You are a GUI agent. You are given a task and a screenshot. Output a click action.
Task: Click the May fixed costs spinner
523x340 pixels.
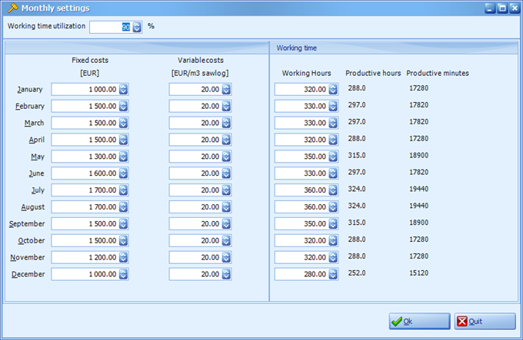click(x=123, y=157)
